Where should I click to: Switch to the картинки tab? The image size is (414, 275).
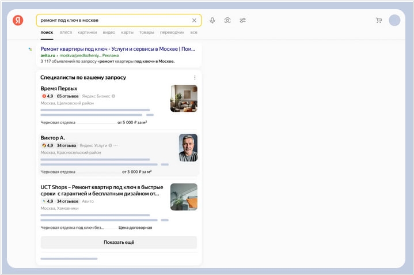[x=87, y=32]
